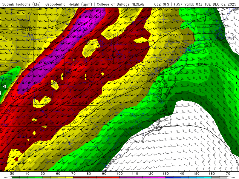Viewport: 239px width, 179px height.
Task: Click the 100 label on the color scale
Action: [120, 174]
